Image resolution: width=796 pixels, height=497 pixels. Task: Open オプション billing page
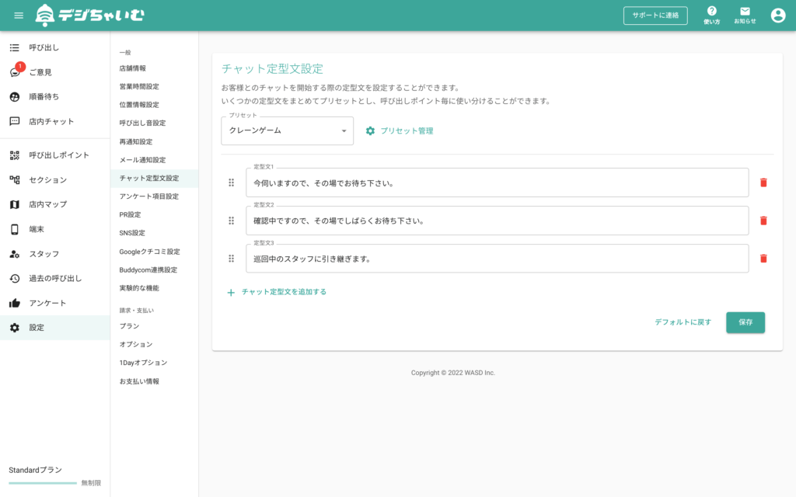tap(136, 345)
